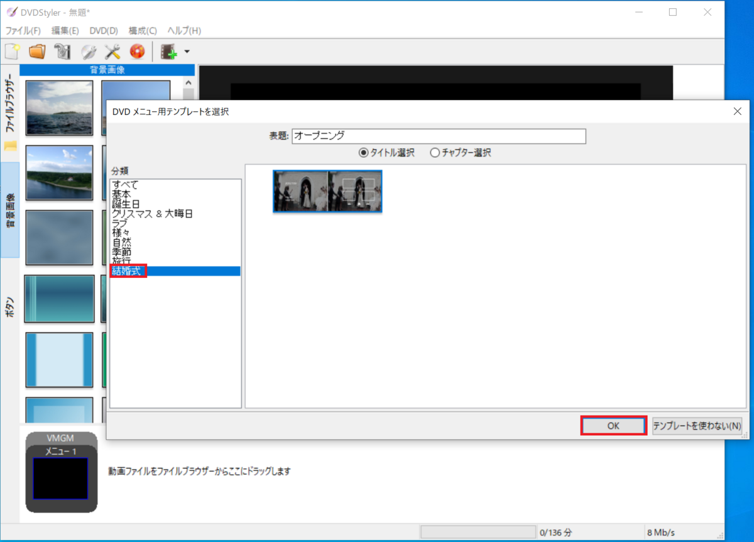
Task: Open the ファイル(F) menu
Action: [23, 30]
